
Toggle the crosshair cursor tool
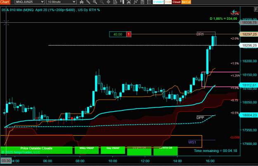(109, 2)
